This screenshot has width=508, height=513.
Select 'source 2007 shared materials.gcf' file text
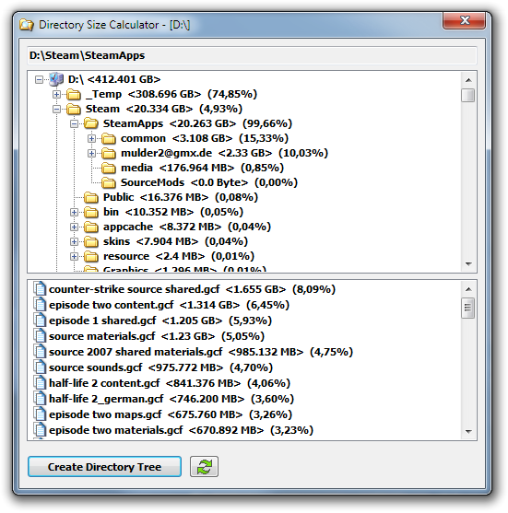pos(136,352)
